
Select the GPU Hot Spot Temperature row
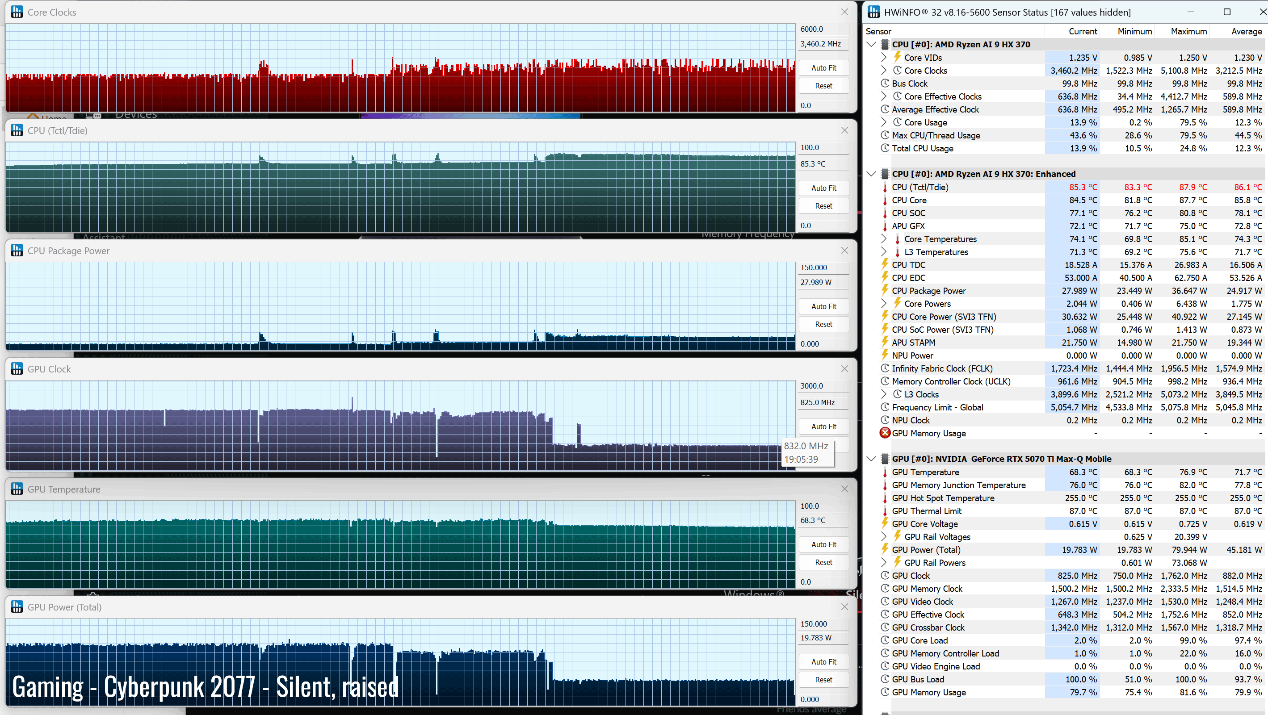(x=1066, y=498)
